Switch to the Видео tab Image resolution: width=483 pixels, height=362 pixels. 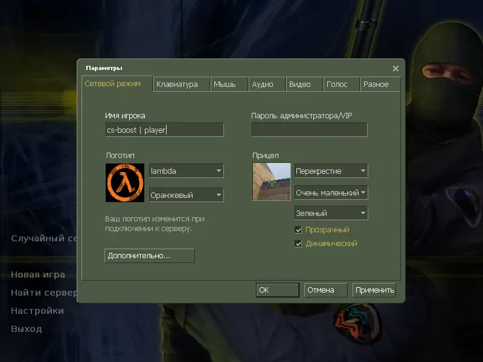pos(304,84)
